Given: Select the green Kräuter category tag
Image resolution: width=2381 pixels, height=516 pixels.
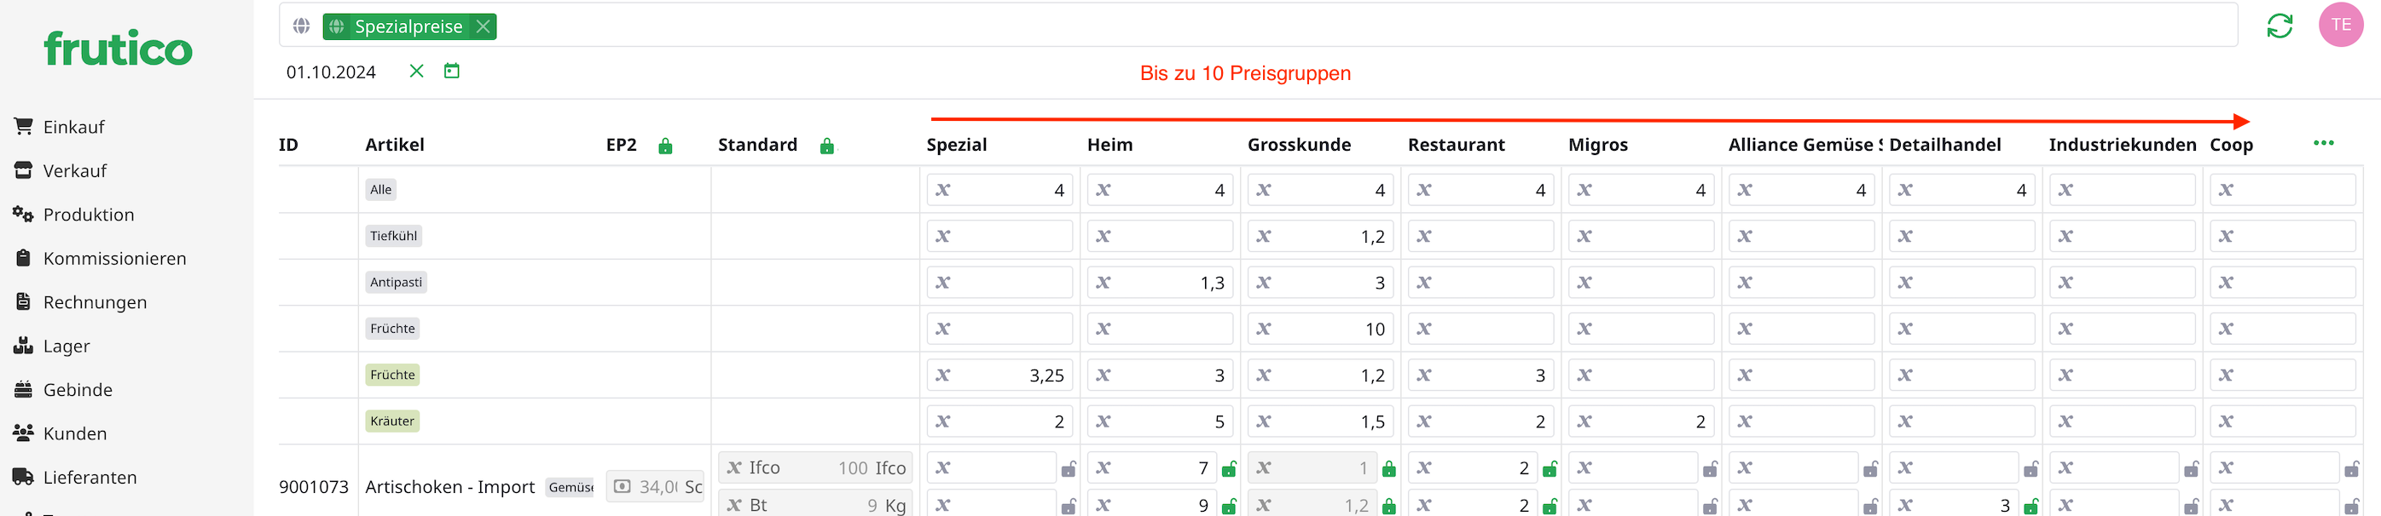Looking at the screenshot, I should [392, 421].
